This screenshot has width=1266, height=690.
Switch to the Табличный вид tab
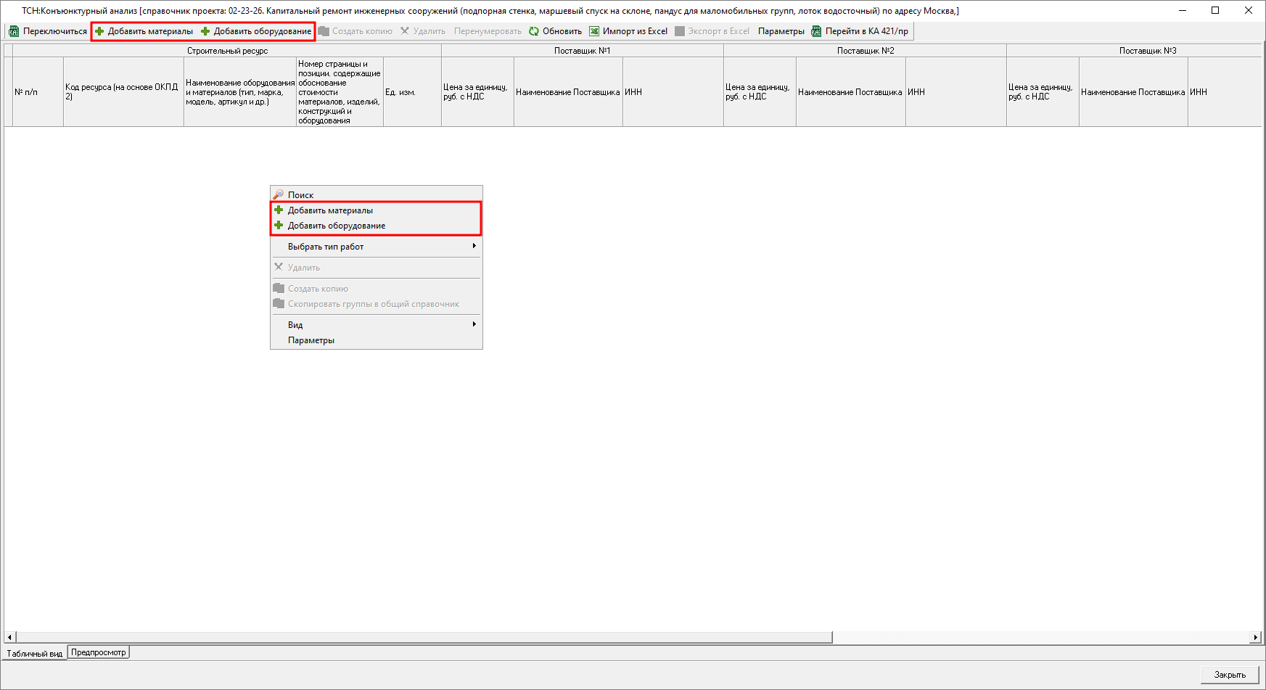(x=35, y=654)
